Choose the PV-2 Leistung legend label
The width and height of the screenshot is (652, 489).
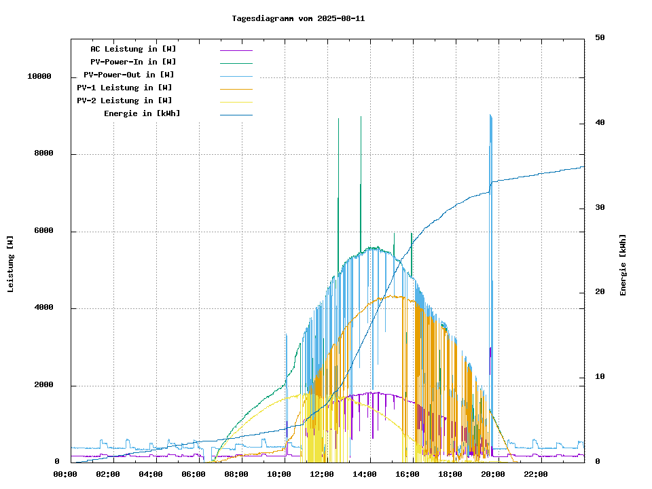(x=124, y=101)
